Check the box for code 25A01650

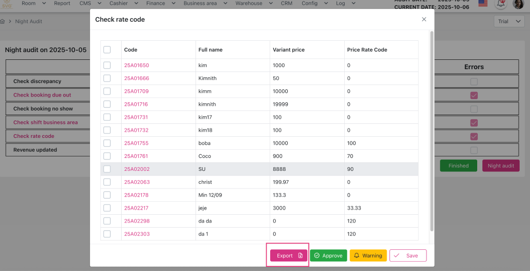[x=107, y=66]
